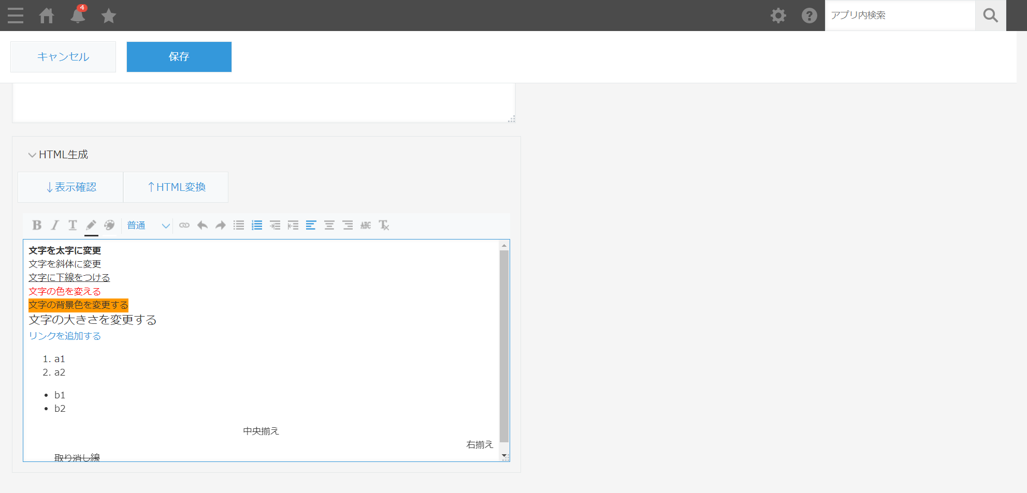Apply numbered list formatting

tap(257, 225)
